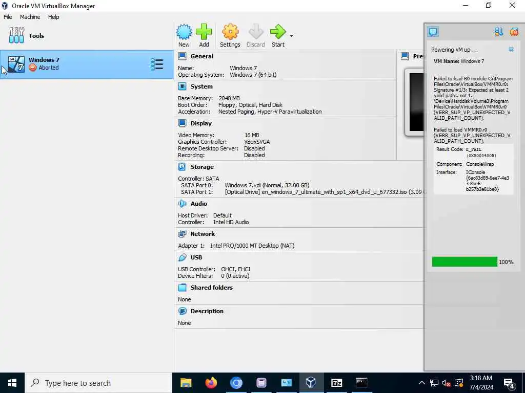Open the Shared folders heading link
This screenshot has width=525, height=393.
tap(212, 288)
